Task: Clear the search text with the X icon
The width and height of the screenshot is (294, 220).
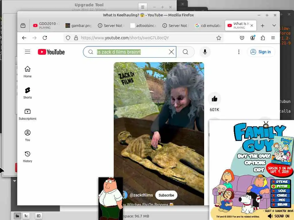Action: coord(171,52)
